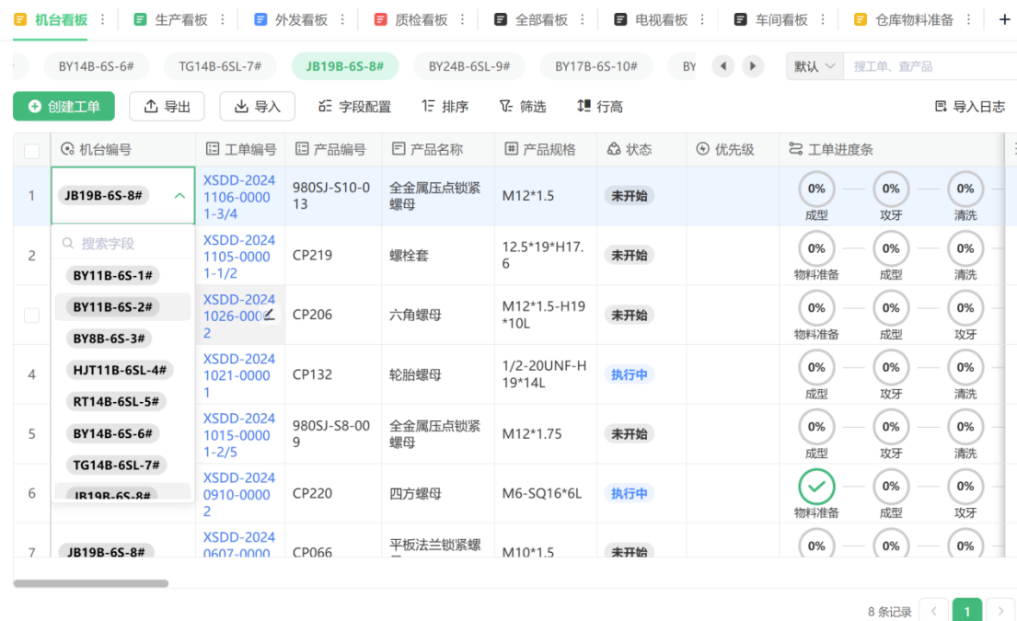Click the 创建工单 create work order button
This screenshot has height=621, width=1017.
pyautogui.click(x=64, y=106)
